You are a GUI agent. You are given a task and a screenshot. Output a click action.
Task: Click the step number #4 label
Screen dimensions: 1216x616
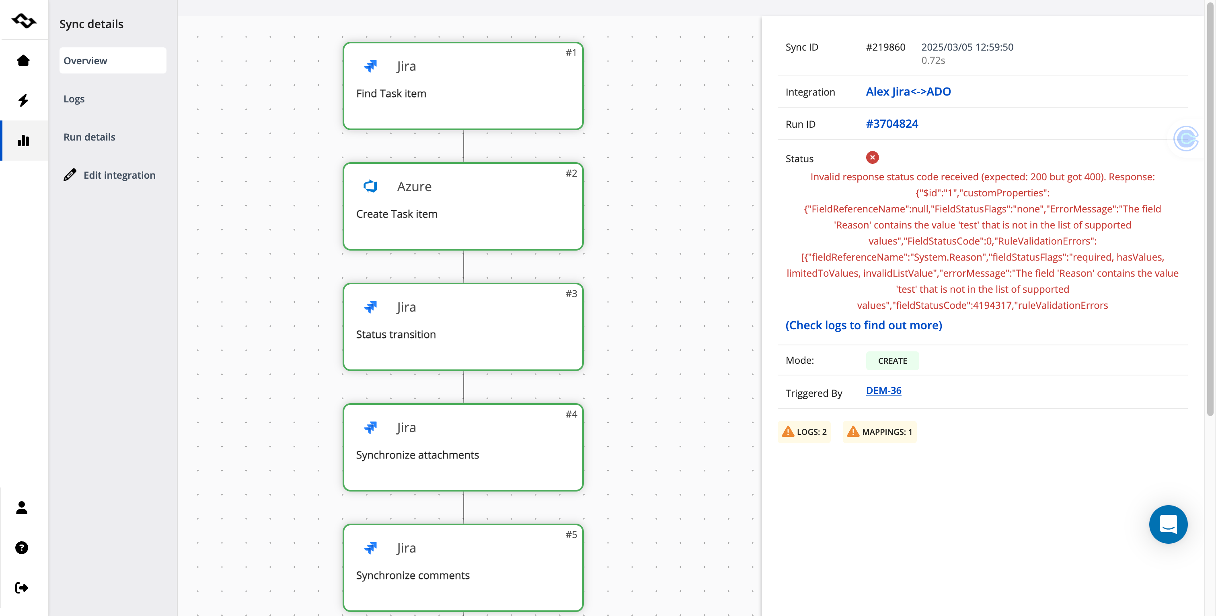[571, 414]
